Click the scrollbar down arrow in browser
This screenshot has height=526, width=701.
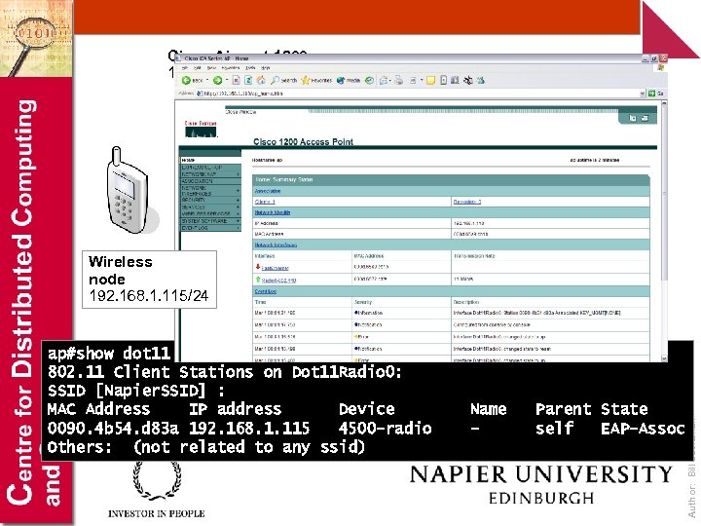point(664,358)
